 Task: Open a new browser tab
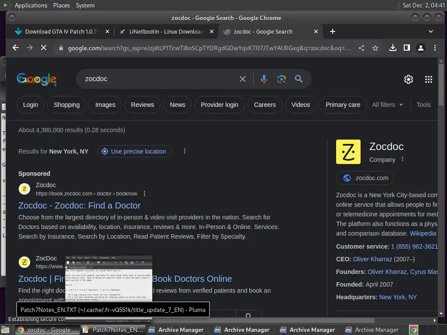pyautogui.click(x=332, y=31)
